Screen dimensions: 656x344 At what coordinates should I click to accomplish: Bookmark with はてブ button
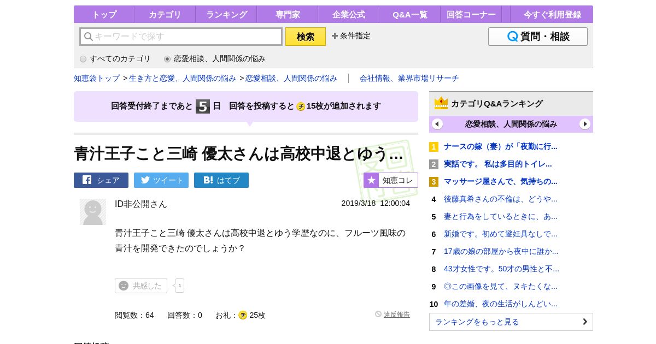pyautogui.click(x=221, y=180)
